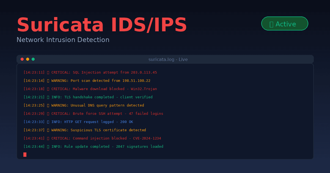Click the critical alert icon on the SQL Injection line
The height and width of the screenshot is (173, 330).
click(x=48, y=72)
